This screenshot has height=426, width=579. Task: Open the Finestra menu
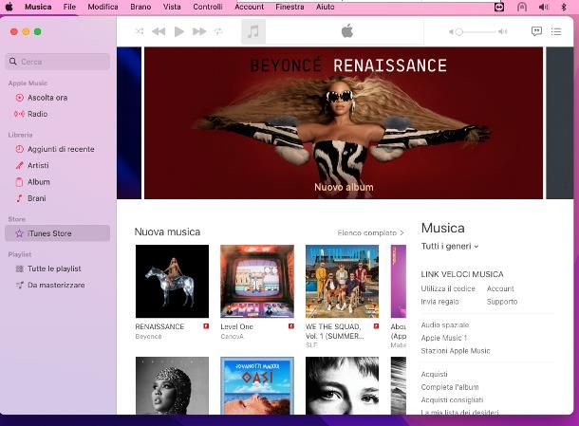(289, 7)
